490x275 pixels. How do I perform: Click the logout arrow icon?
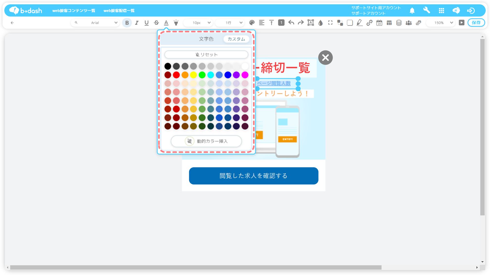point(471,11)
